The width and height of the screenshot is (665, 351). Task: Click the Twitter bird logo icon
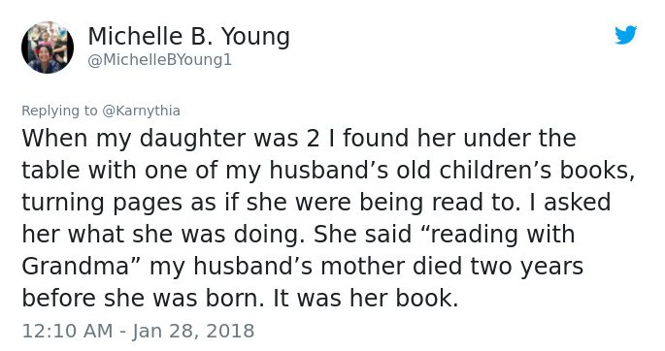626,35
